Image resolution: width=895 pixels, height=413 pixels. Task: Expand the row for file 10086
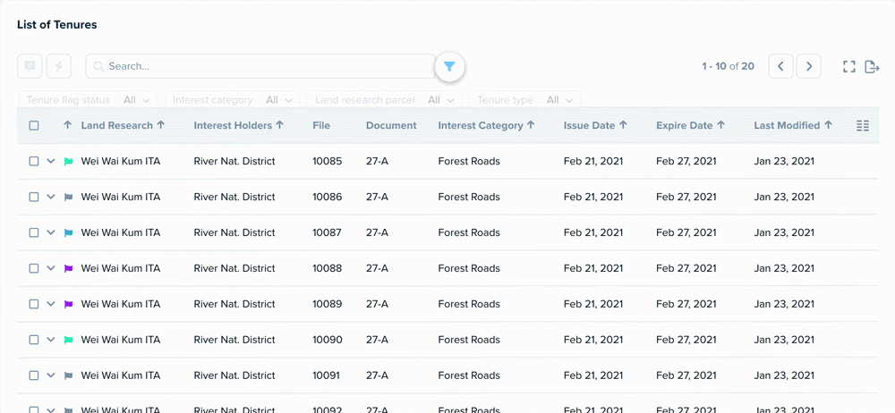point(51,197)
